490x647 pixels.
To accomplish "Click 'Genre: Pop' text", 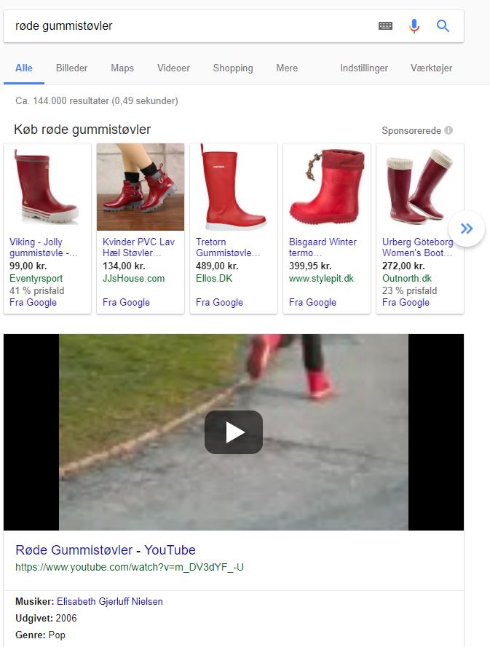I will coord(41,635).
